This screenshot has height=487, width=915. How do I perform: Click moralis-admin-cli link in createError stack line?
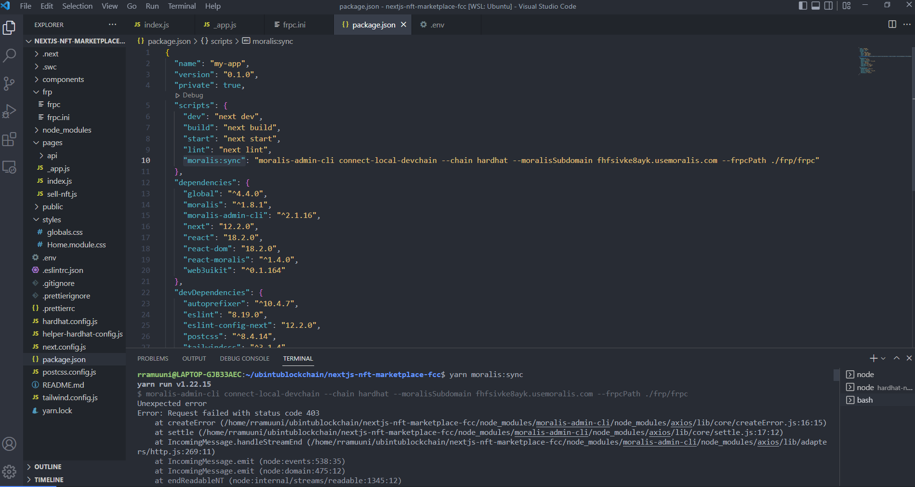(x=573, y=423)
